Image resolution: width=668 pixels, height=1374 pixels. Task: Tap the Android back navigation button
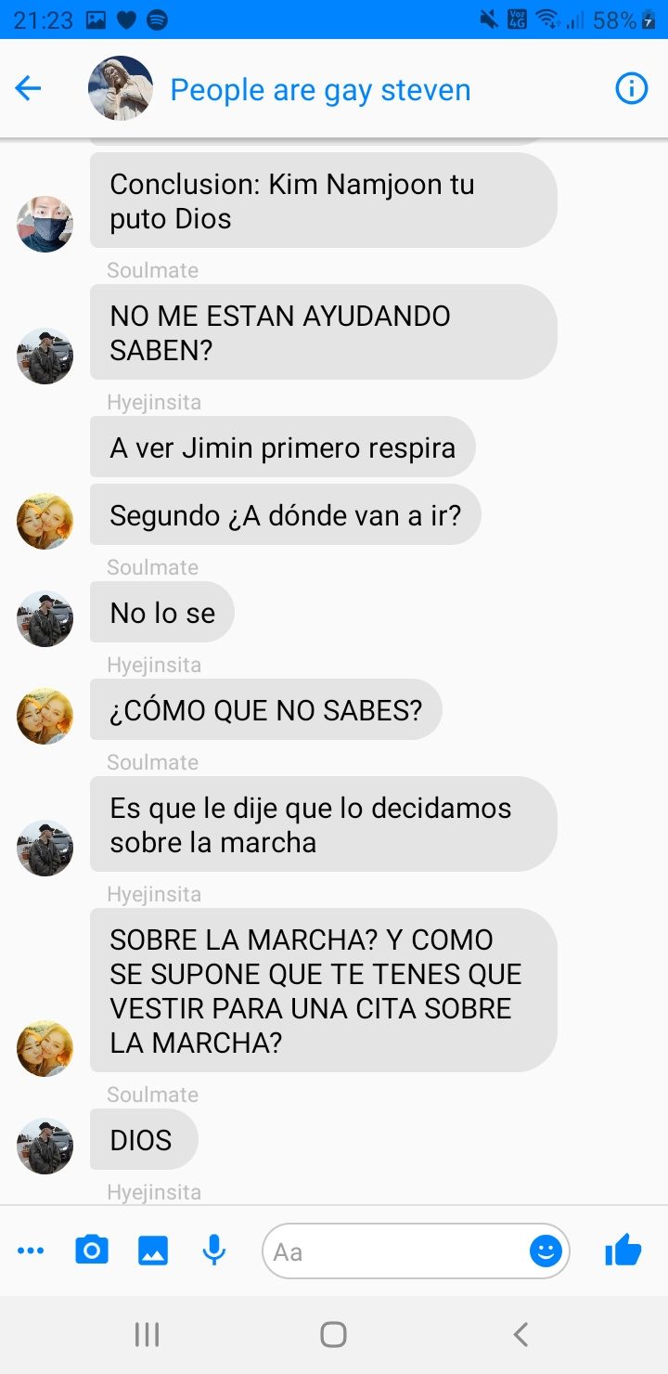point(520,1335)
